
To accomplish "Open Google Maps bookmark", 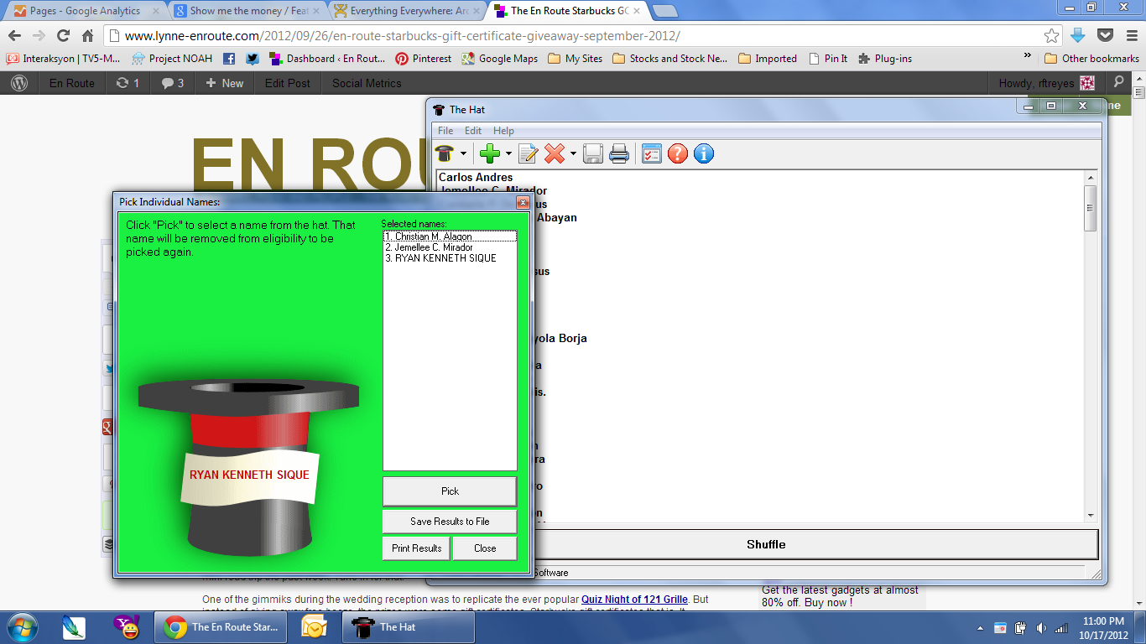I will click(500, 59).
